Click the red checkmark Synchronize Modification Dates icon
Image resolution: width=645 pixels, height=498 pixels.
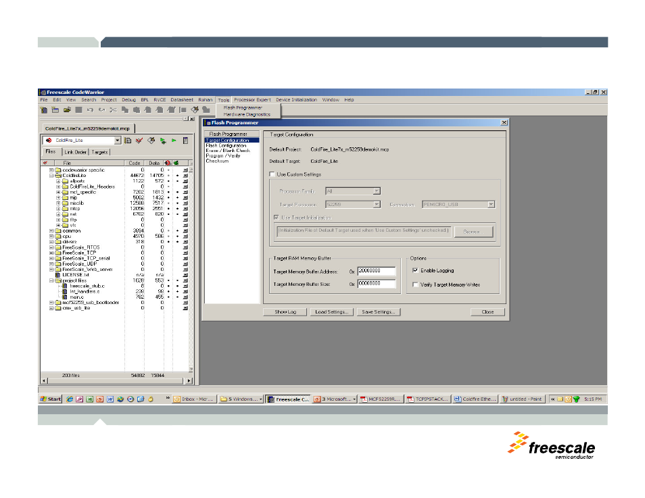pyautogui.click(x=139, y=141)
